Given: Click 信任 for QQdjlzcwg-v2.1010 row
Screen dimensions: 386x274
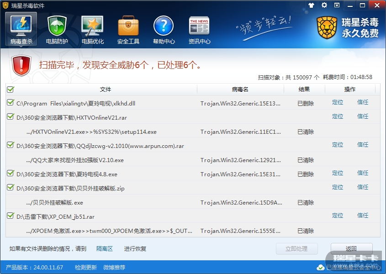Looking at the screenshot, I should 363,144.
